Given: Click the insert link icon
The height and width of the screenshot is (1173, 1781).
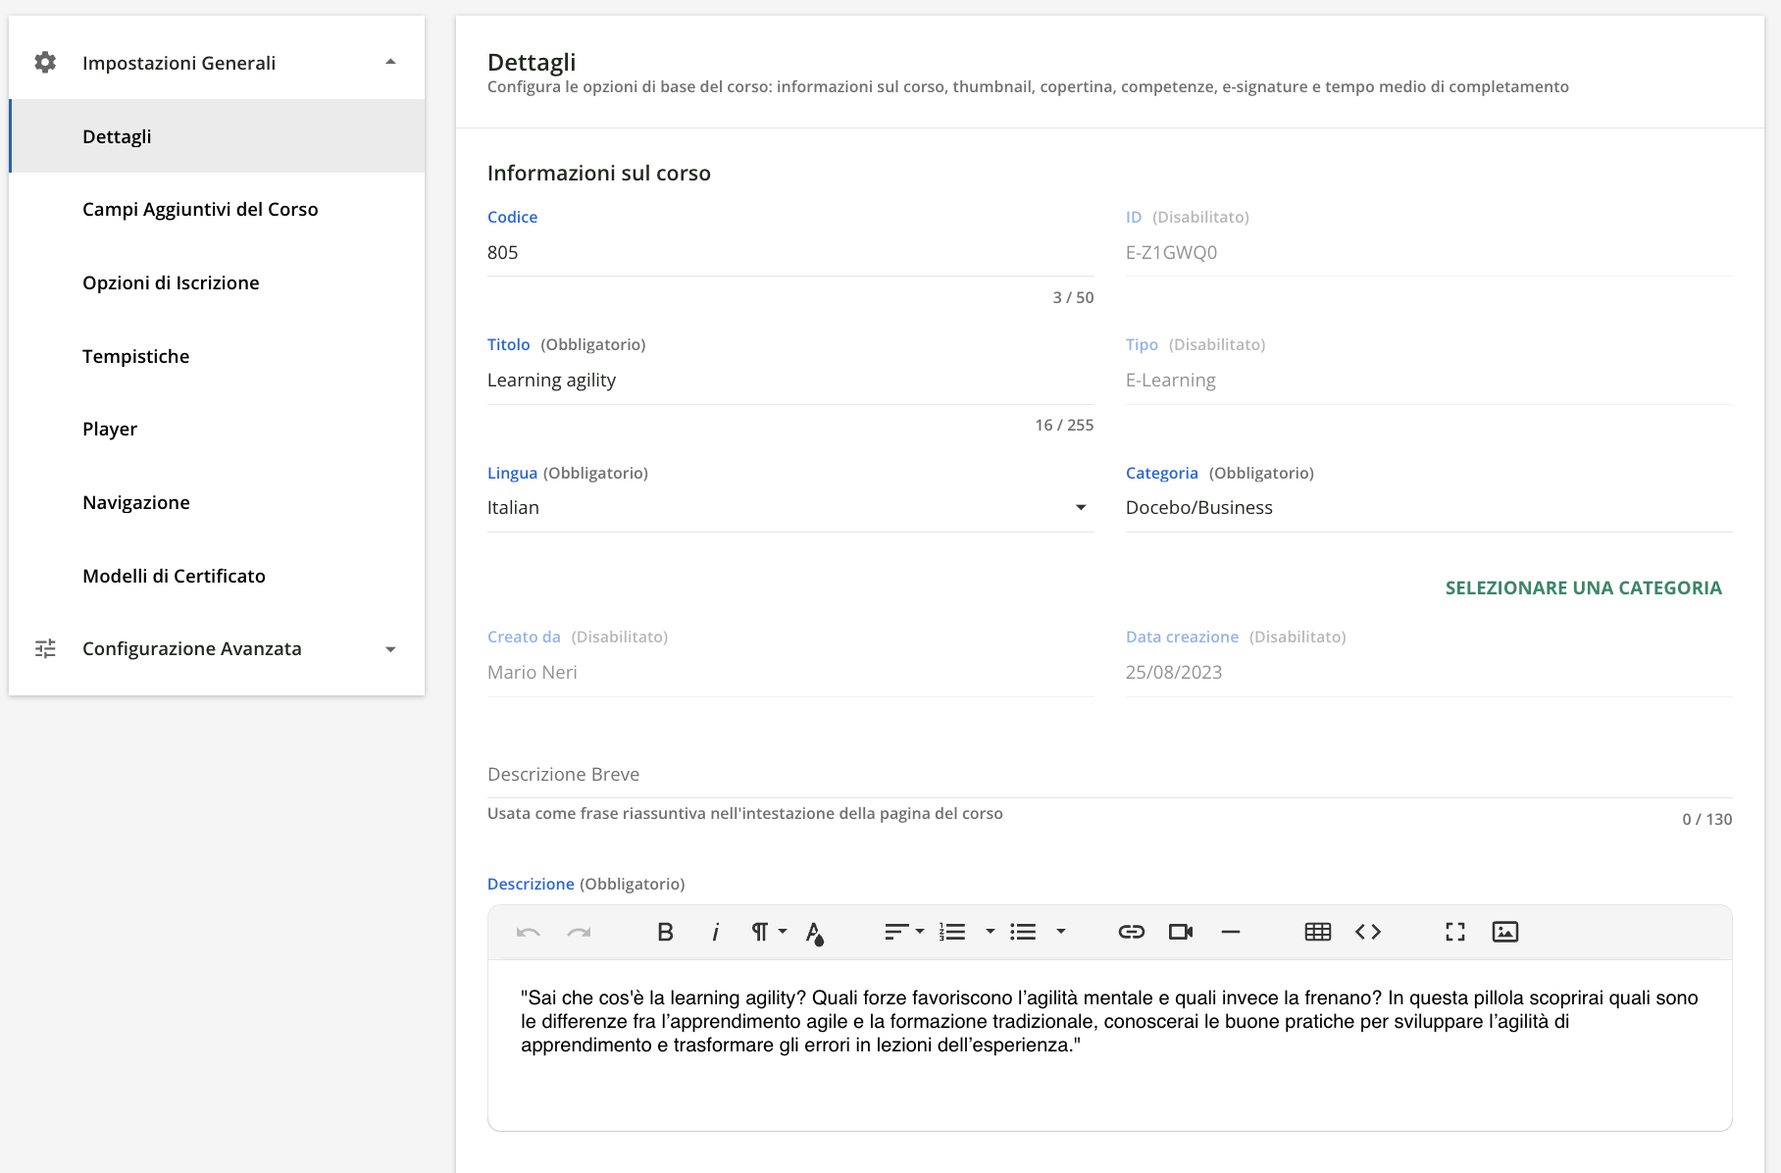Looking at the screenshot, I should pyautogui.click(x=1132, y=932).
